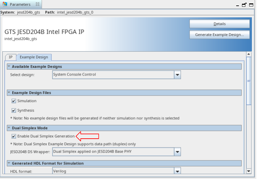The image size is (257, 179).
Task: Uncheck the Synthesis checkbox
Action: (x=14, y=111)
